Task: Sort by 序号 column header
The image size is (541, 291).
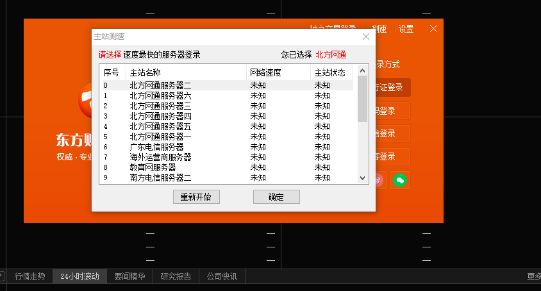Action: coord(113,72)
